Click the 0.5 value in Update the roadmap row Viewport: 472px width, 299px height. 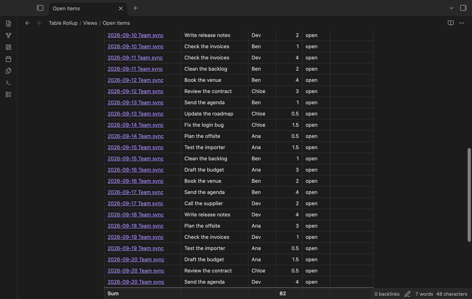[x=295, y=114]
